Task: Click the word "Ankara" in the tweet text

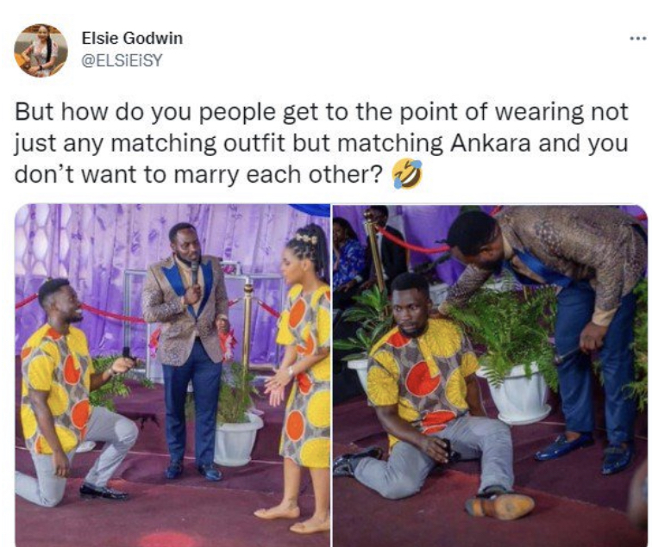Action: [x=490, y=143]
